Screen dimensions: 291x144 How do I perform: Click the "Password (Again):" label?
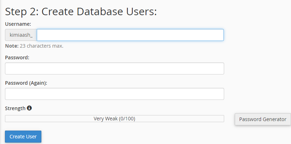point(26,83)
